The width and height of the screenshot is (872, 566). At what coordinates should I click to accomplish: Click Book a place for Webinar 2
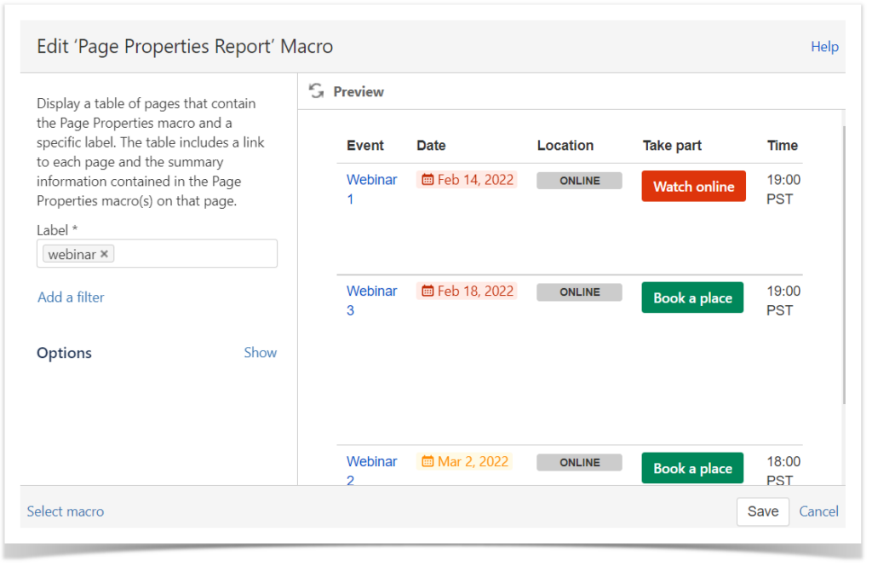692,467
